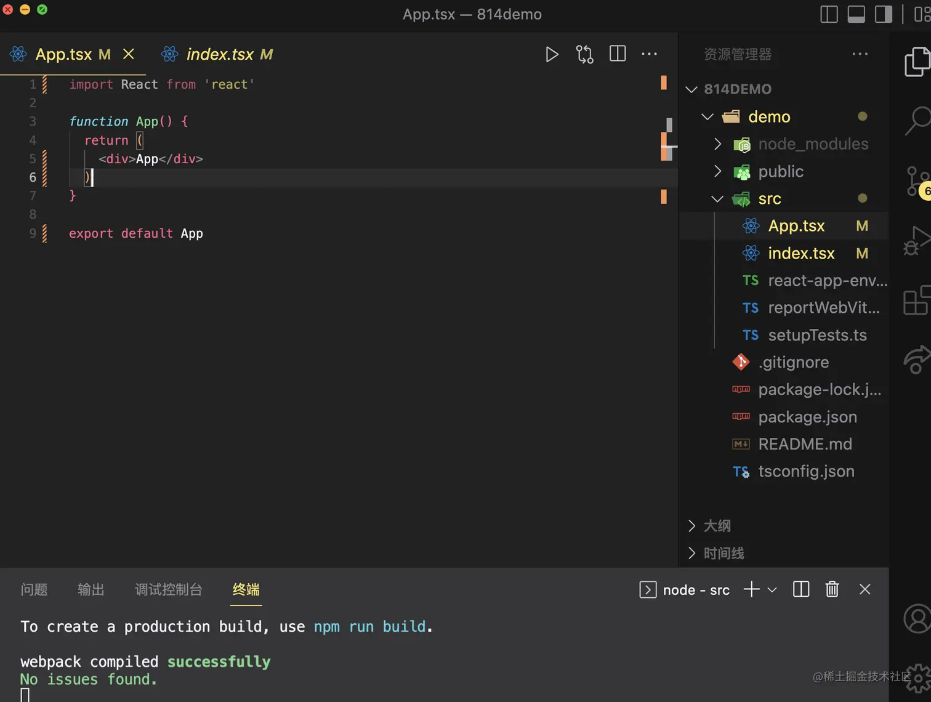
Task: Open the Search view in activity bar
Action: 917,121
